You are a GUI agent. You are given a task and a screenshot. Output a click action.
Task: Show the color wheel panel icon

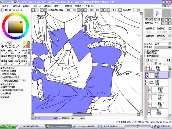[2, 10]
